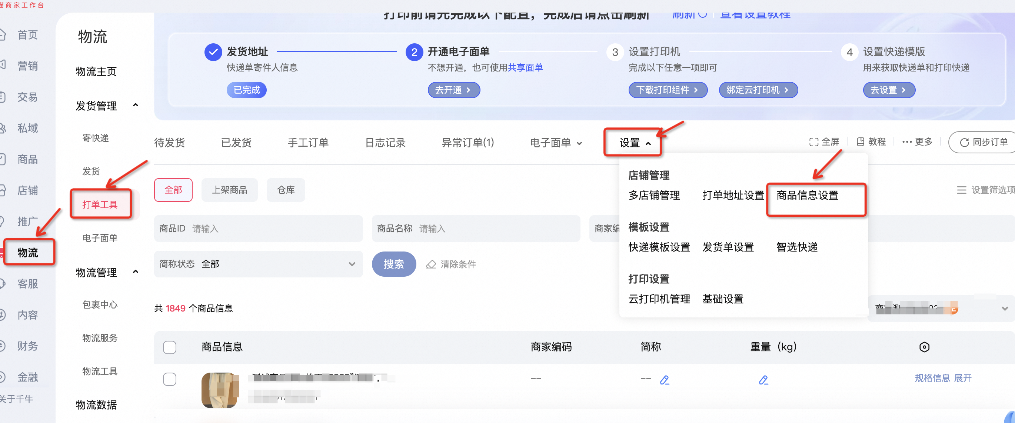Switch to the 手工订单 tab
The width and height of the screenshot is (1015, 423).
coord(308,143)
